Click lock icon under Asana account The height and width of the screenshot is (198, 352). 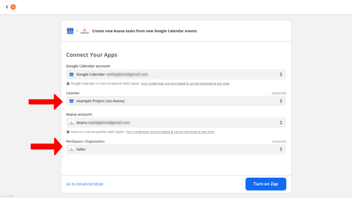click(x=68, y=132)
